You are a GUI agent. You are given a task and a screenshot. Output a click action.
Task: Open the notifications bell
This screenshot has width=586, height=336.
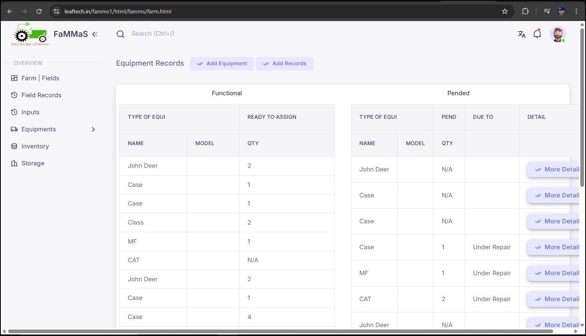point(537,34)
